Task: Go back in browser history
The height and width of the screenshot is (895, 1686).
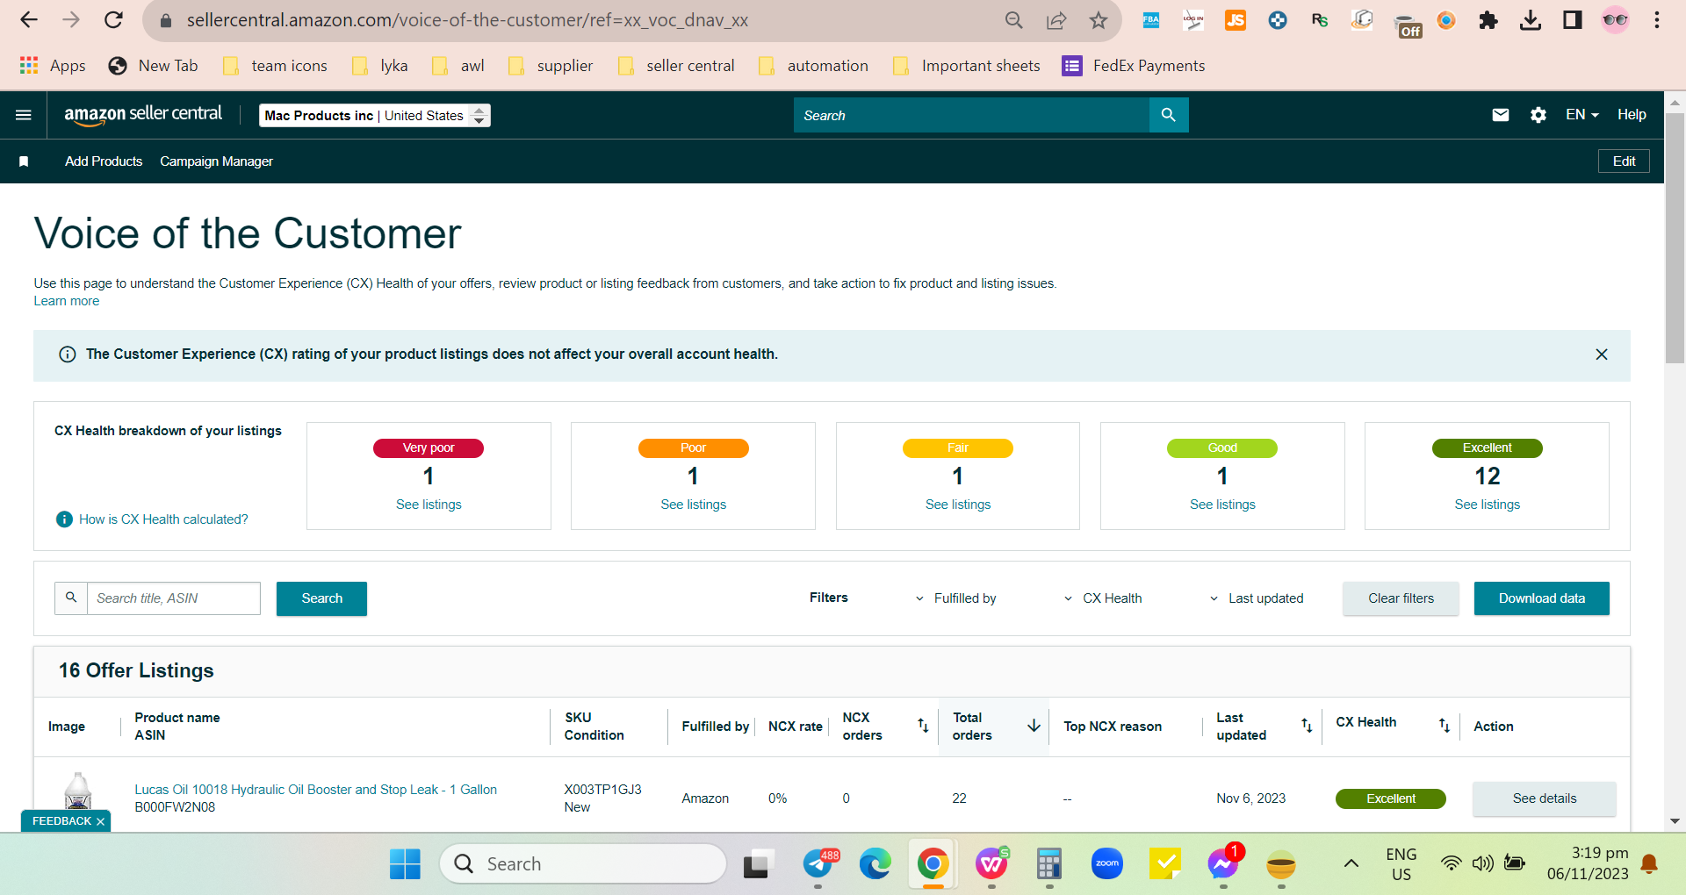Action: (x=29, y=20)
